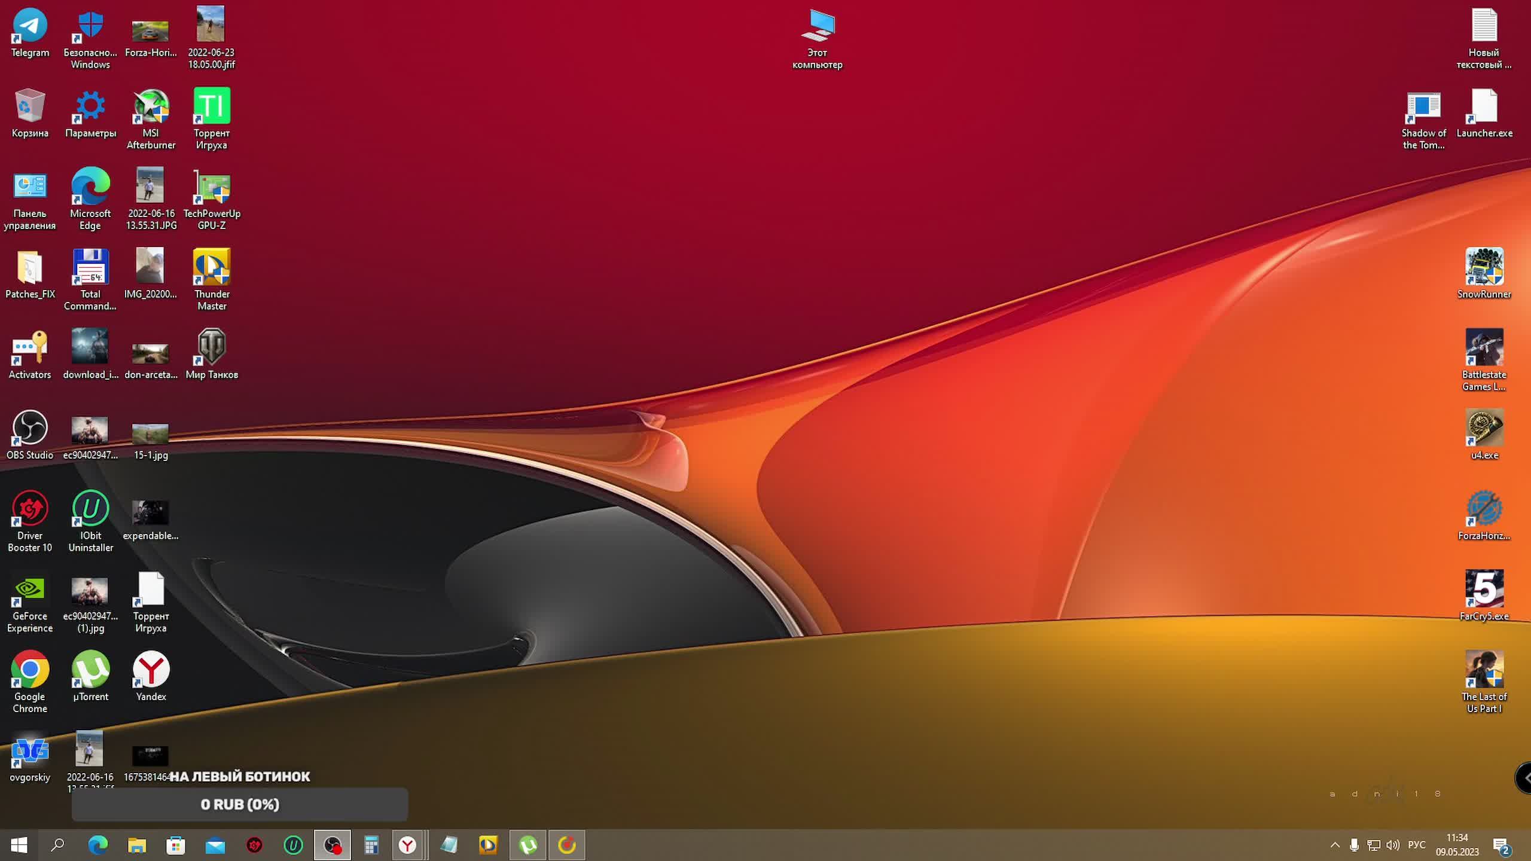1531x861 pixels.
Task: Switch the РУС input language indicator
Action: 1416,845
